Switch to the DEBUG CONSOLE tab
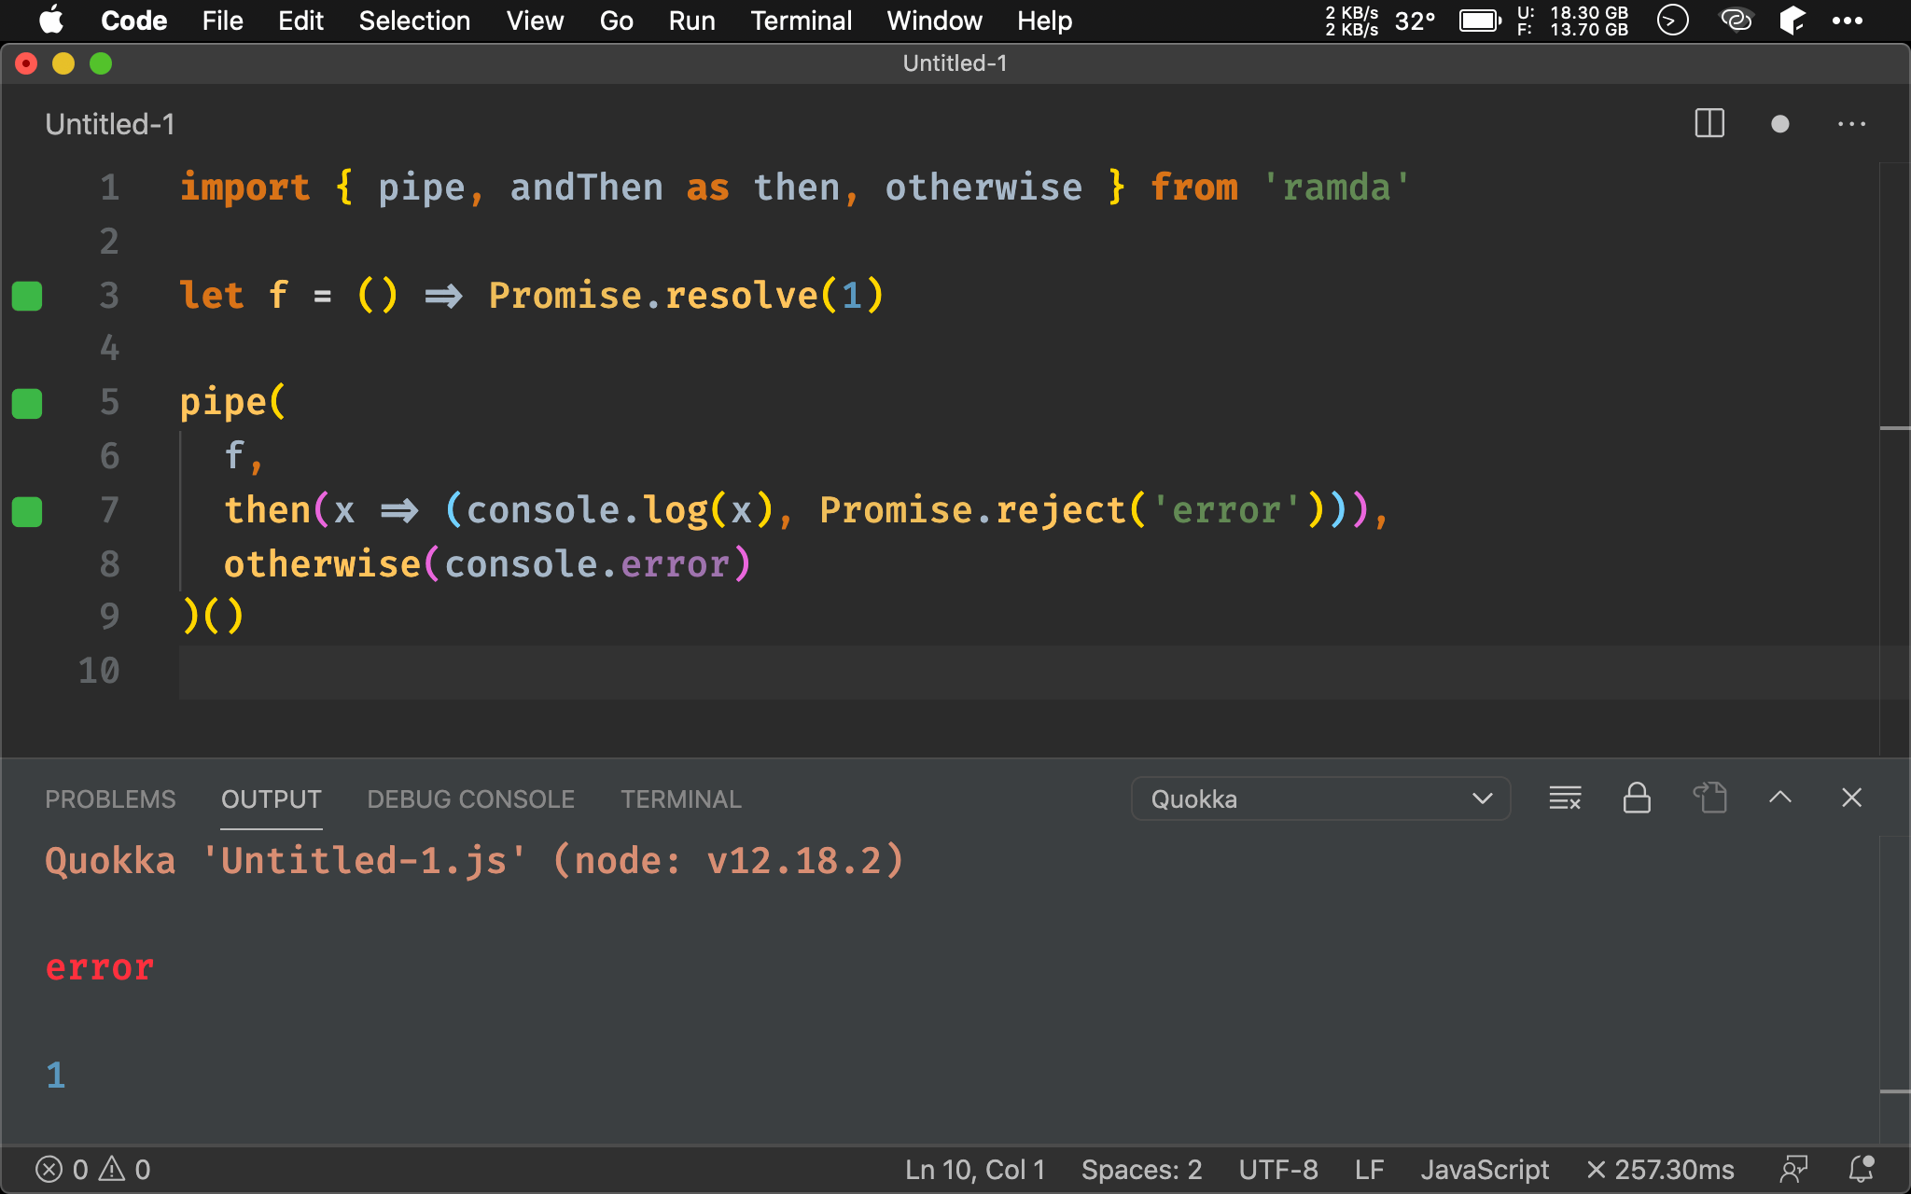The image size is (1911, 1194). [469, 797]
